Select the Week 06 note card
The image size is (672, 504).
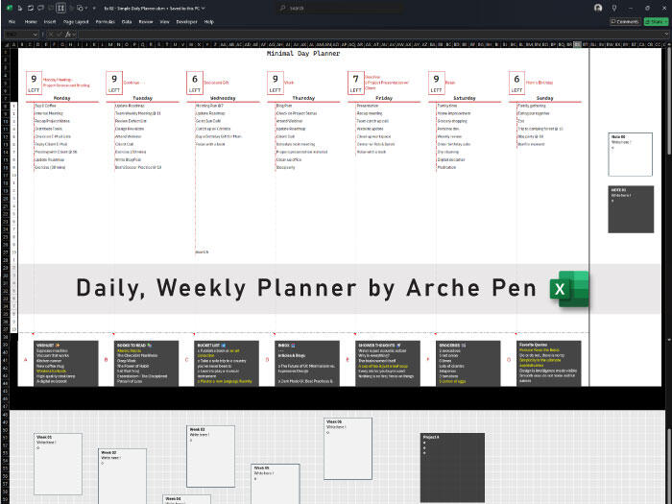coord(347,447)
